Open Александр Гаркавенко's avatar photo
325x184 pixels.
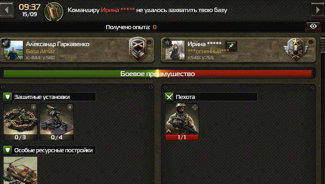click(x=13, y=50)
